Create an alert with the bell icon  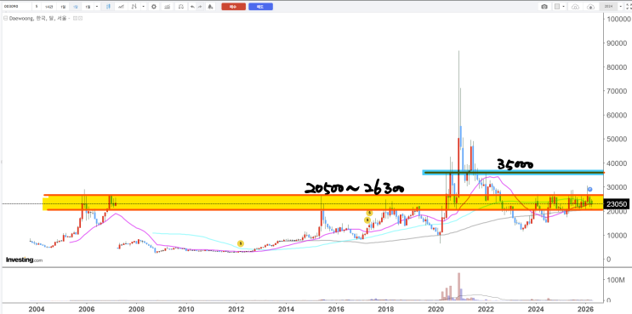tap(210, 7)
